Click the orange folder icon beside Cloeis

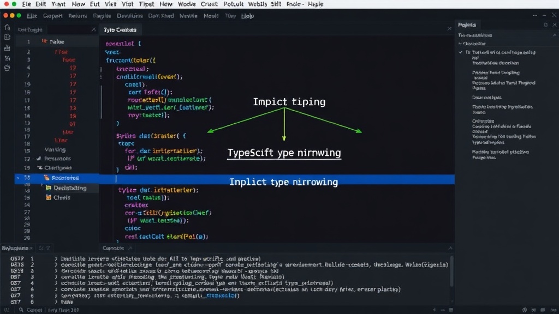click(x=49, y=197)
